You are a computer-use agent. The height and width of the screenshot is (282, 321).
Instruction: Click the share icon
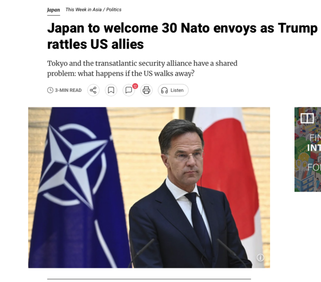(93, 90)
